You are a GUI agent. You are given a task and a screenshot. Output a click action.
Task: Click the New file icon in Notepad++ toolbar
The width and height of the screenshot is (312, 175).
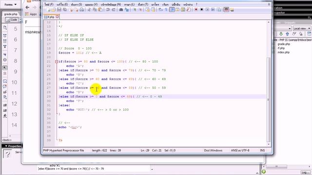click(x=48, y=10)
